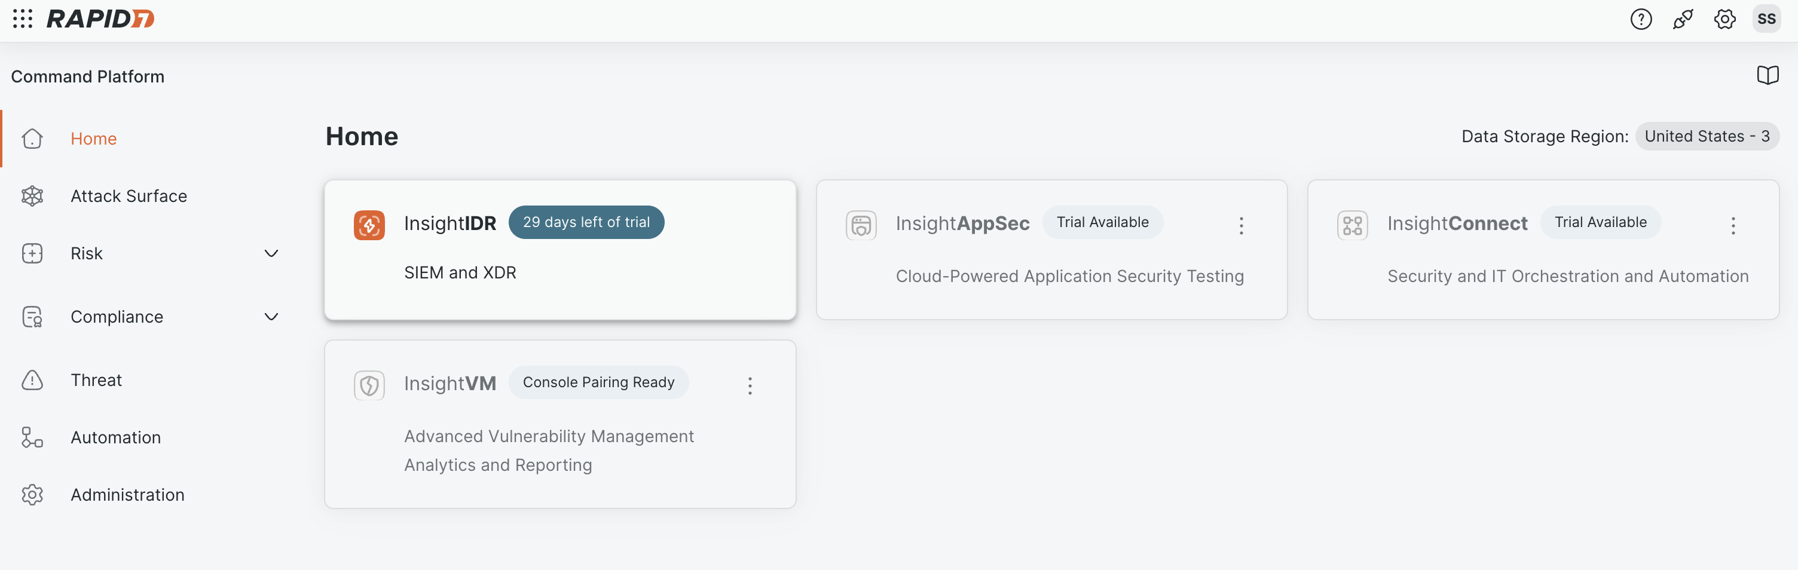The image size is (1798, 570).
Task: Open the app switcher grid icon
Action: click(22, 19)
